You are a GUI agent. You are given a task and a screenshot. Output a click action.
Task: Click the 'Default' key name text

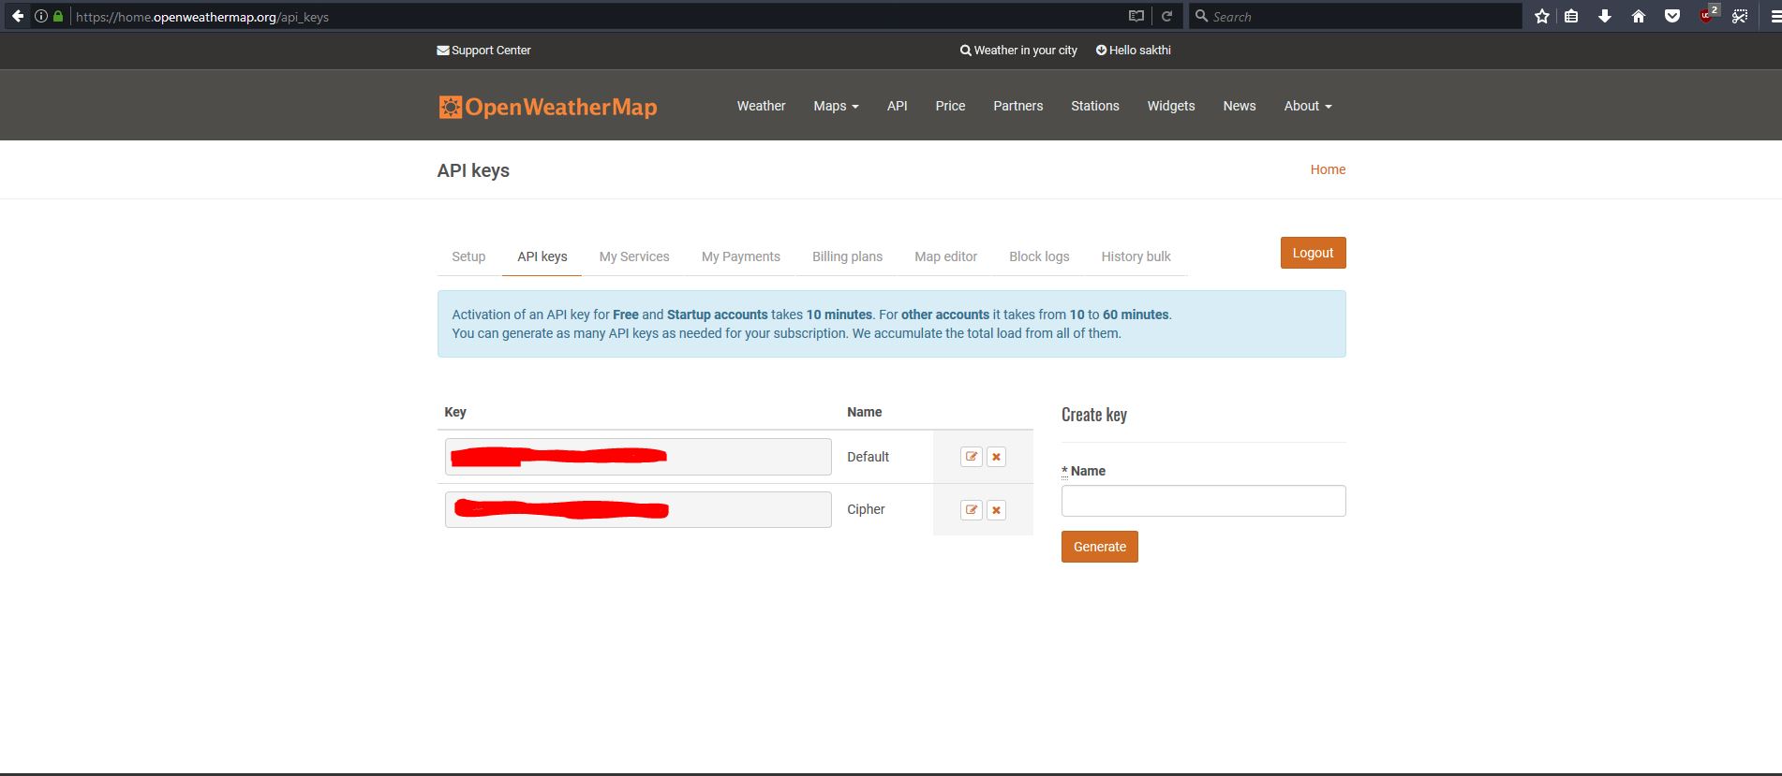pos(868,457)
